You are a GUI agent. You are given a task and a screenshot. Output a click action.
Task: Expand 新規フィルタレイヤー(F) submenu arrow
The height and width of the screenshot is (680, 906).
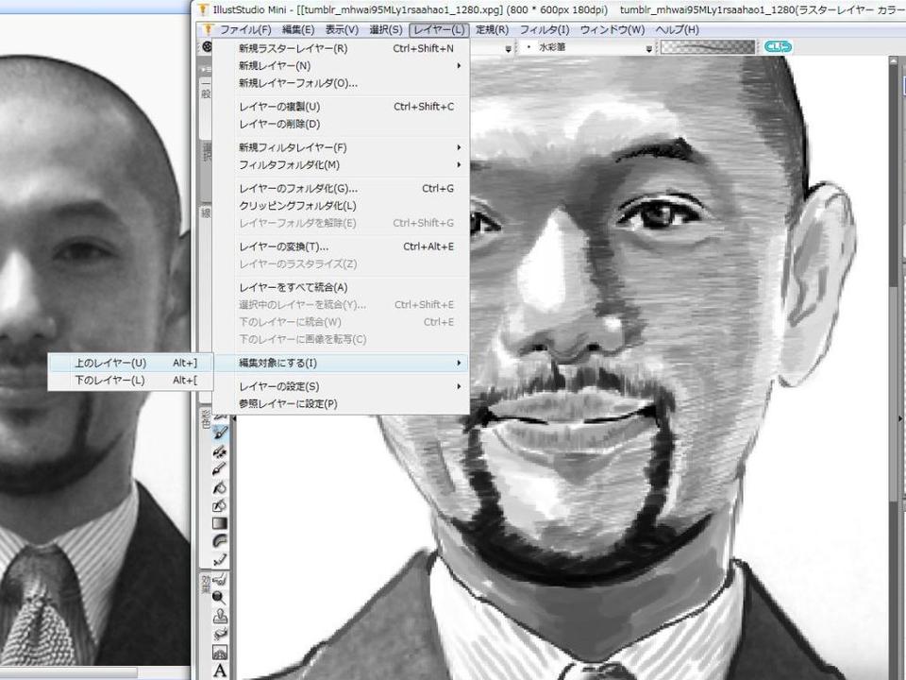(459, 147)
